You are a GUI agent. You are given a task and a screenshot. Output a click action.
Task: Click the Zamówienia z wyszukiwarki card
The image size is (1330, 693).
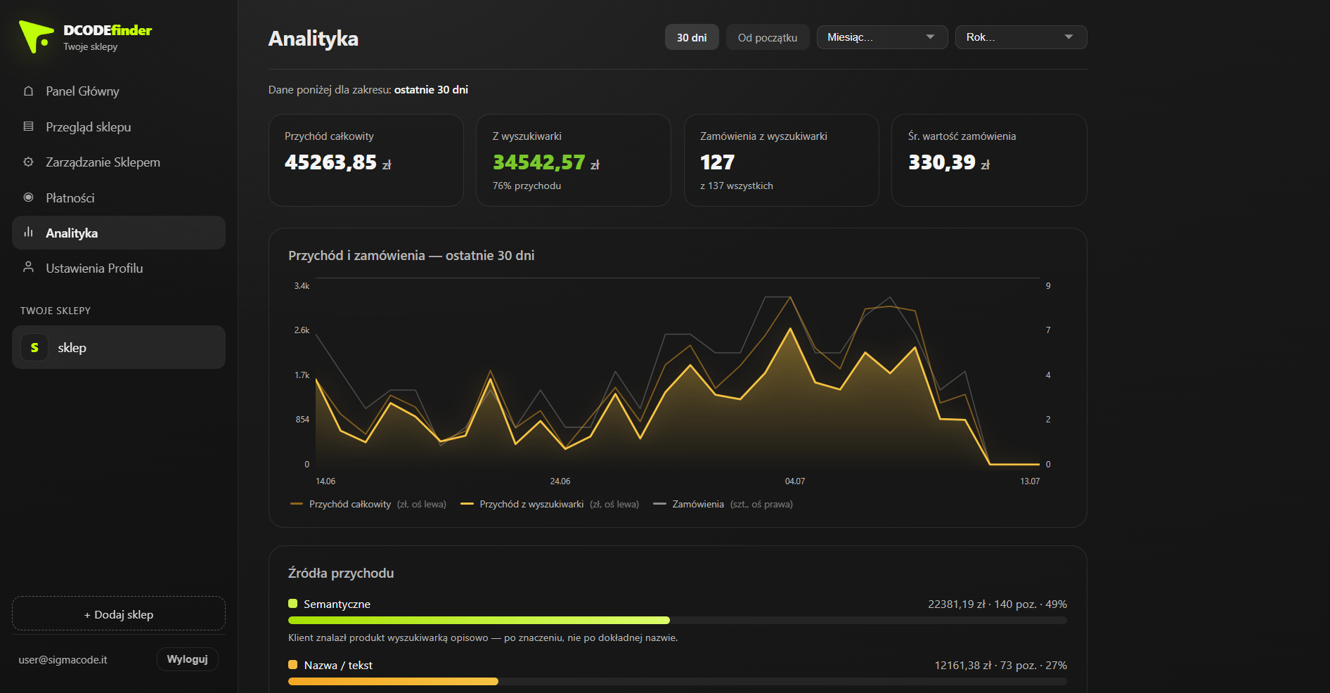(x=782, y=160)
